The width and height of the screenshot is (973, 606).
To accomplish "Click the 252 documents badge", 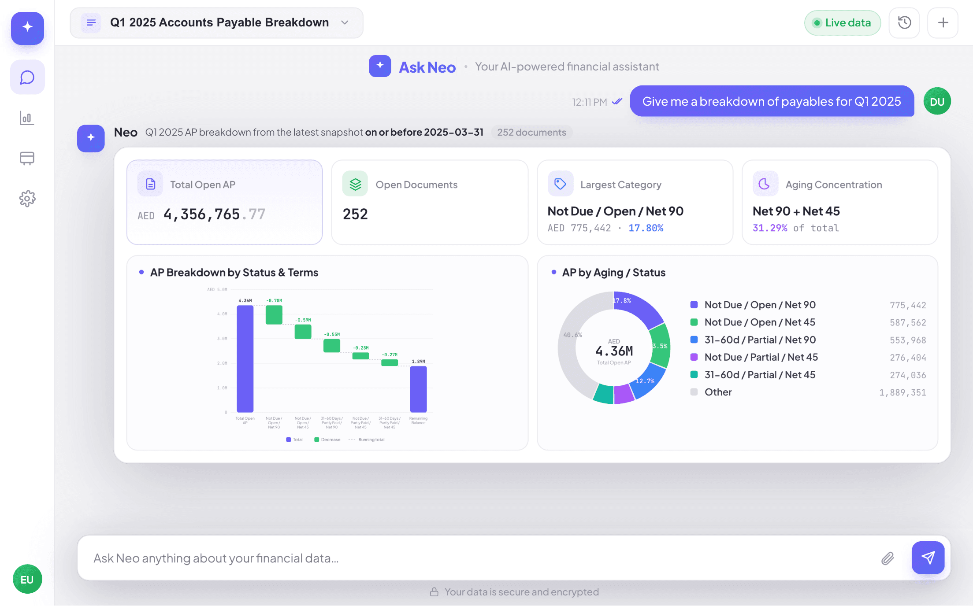I will [x=531, y=132].
